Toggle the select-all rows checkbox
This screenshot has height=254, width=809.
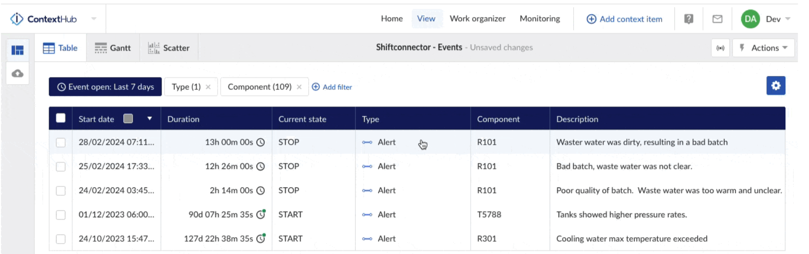pos(61,118)
